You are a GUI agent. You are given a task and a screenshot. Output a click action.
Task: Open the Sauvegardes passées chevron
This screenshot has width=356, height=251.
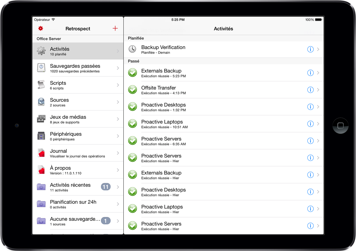pyautogui.click(x=118, y=68)
